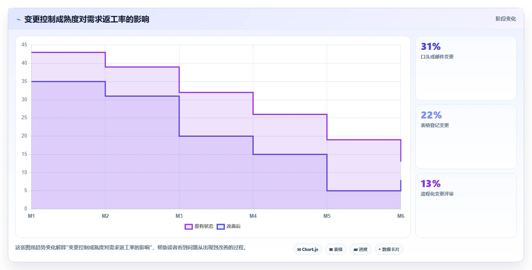Click the 30 y-axis tick label
The width and height of the screenshot is (532, 270).
pyautogui.click(x=24, y=100)
